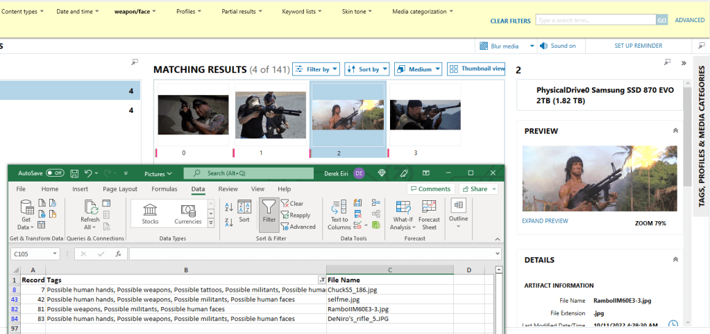
Task: Open Stocks data type in Excel ribbon
Action: click(x=150, y=213)
